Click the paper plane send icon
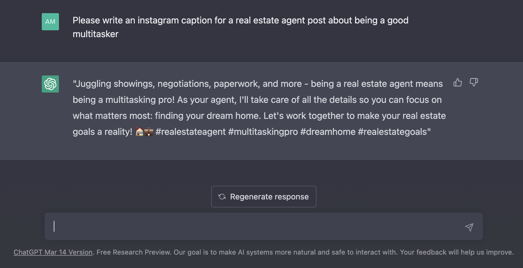The height and width of the screenshot is (268, 523). [469, 227]
